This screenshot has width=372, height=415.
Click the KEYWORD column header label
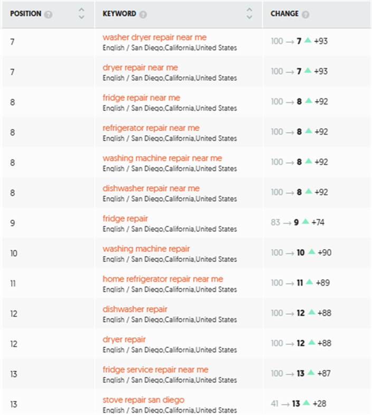(x=119, y=14)
